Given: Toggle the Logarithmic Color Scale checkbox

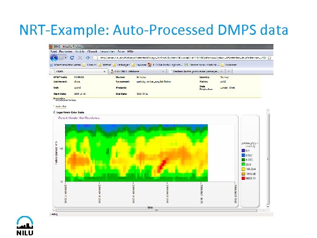Looking at the screenshot, I should (54, 112).
